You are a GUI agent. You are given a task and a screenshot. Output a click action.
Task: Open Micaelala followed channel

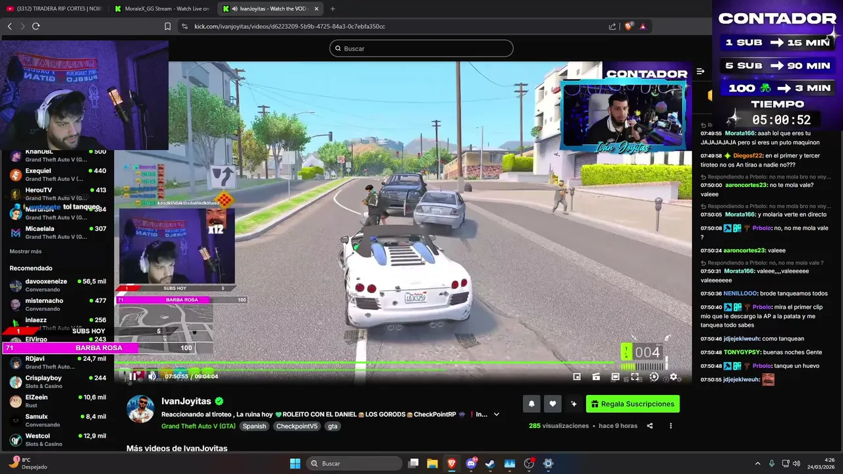[x=58, y=232]
